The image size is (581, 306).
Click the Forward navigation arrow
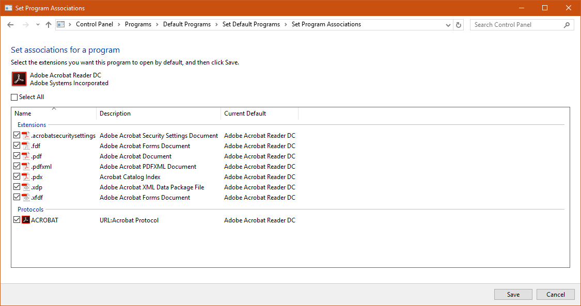[26, 25]
